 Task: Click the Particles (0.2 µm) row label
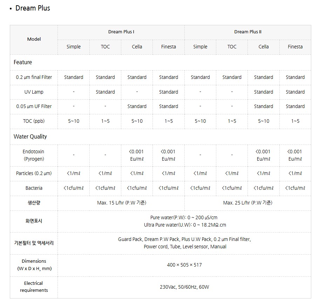[x=34, y=173]
